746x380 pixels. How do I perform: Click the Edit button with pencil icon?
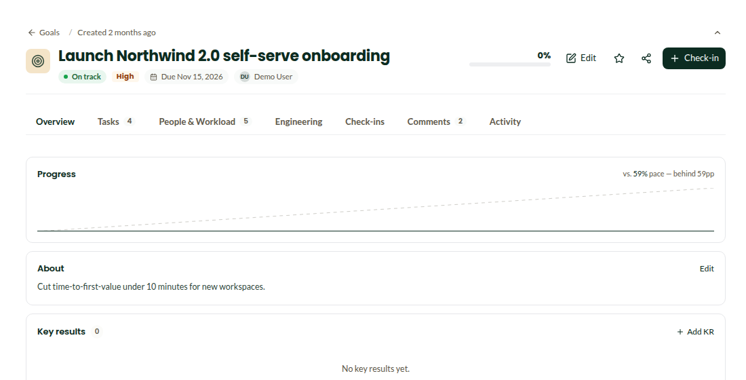coord(581,58)
